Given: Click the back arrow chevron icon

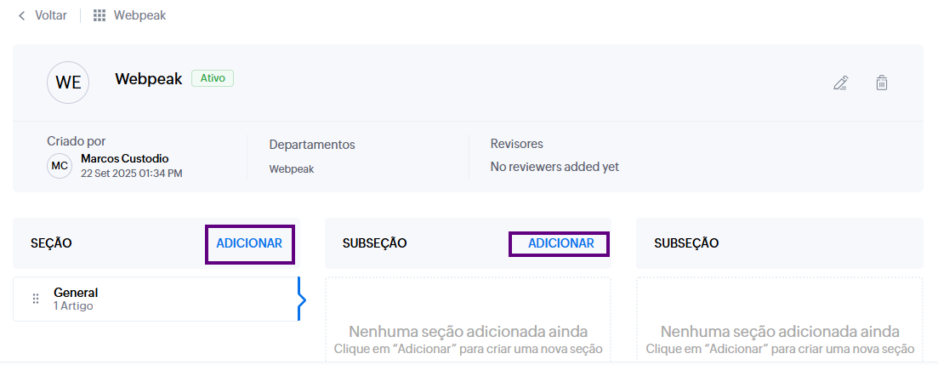Looking at the screenshot, I should [x=21, y=15].
